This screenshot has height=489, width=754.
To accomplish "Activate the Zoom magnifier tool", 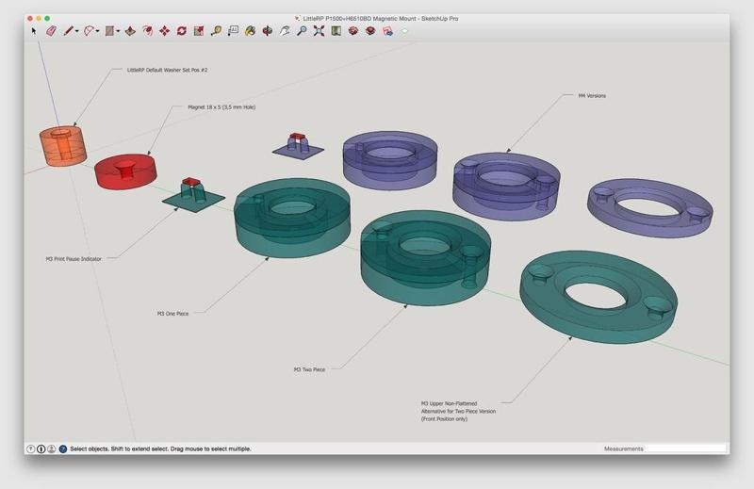I will (302, 31).
